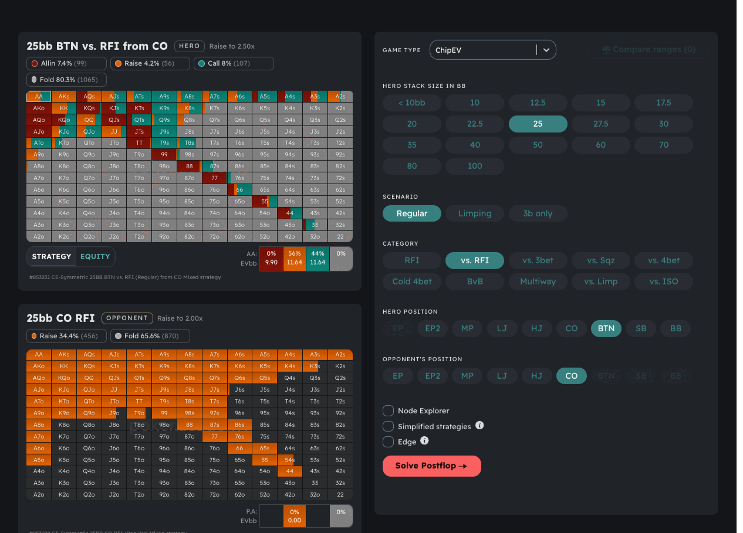Switch to the EQUITY tab
Viewport: 743px width, 533px height.
tap(95, 257)
